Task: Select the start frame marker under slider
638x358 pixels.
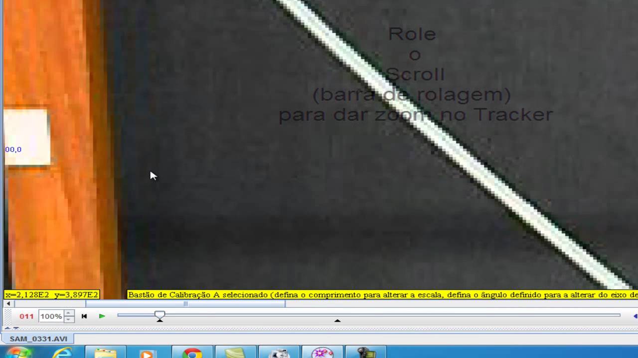Action: pyautogui.click(x=159, y=320)
